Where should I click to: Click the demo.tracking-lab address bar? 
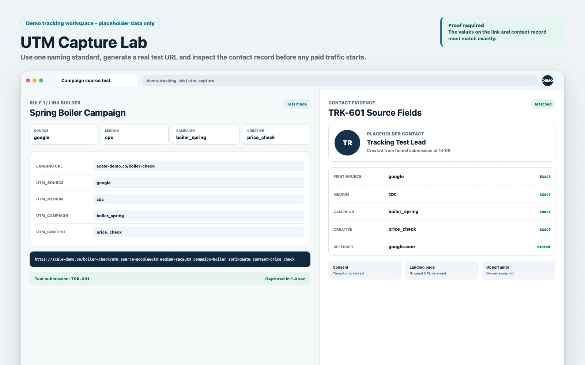(339, 81)
